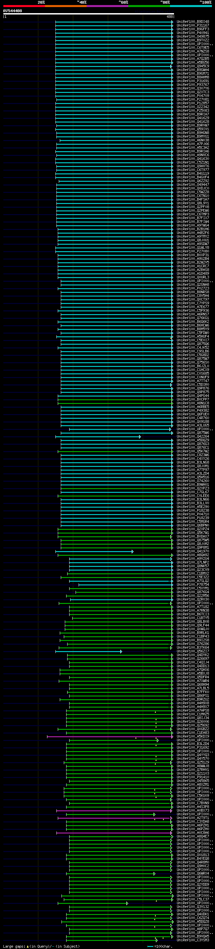Open UniRef100_A6NO38 hit
Viewport: 215px width, 949px height.
[x=192, y=140]
